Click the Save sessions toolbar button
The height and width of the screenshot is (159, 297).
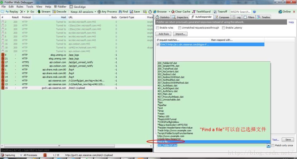(x=135, y=12)
